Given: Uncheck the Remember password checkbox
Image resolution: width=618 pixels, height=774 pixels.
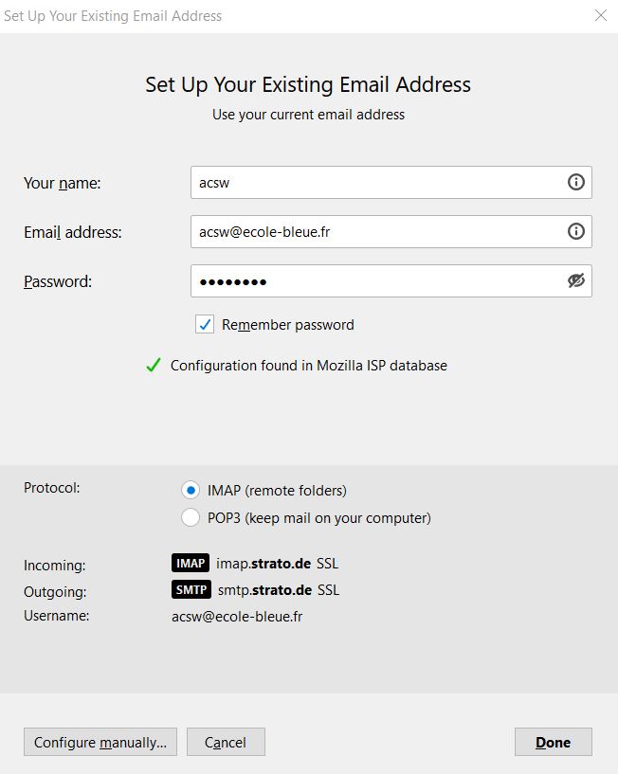Looking at the screenshot, I should (205, 325).
